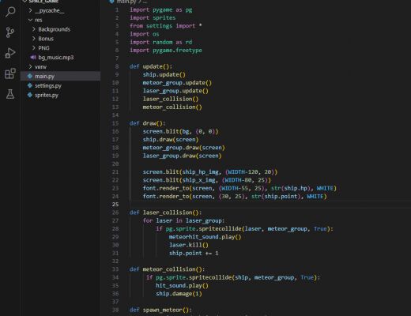The height and width of the screenshot is (316, 411).
Task: Select the venv folder name
Action: click(40, 67)
